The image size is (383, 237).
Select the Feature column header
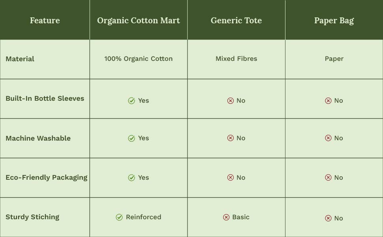(x=45, y=21)
